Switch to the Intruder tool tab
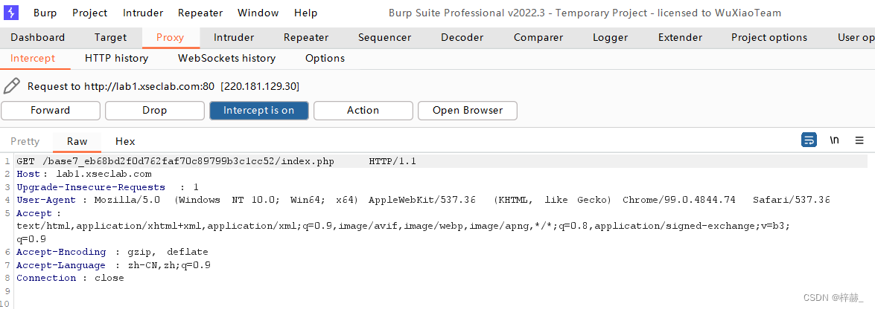 click(234, 37)
